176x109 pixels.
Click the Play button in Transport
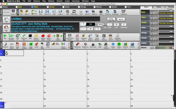pos(5,37)
